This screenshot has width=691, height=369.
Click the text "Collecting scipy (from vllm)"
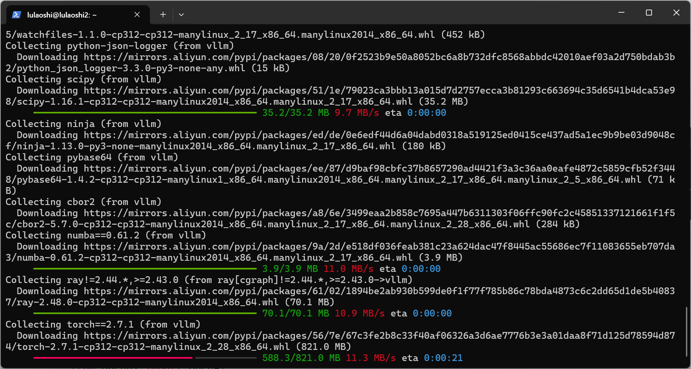(x=84, y=80)
